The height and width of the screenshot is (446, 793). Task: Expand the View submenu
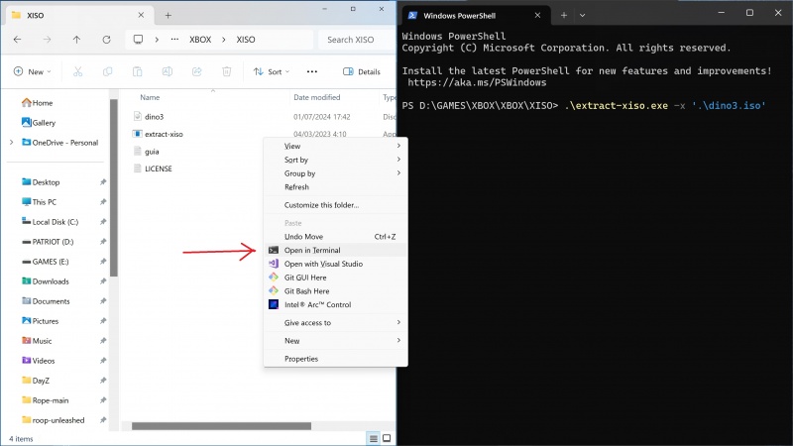click(336, 146)
